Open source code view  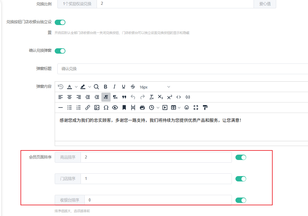coord(179,97)
